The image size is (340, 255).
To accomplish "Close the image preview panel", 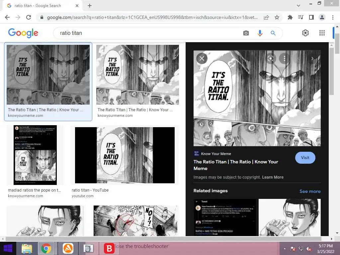I will pos(202,58).
